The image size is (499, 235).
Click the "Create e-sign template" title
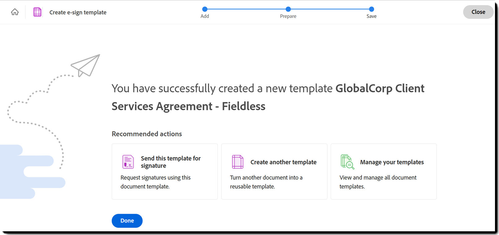pos(78,12)
